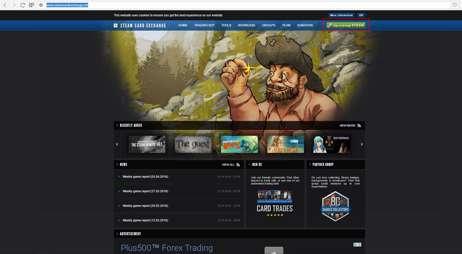Go forward using the browser forward arrow

click(14, 5)
